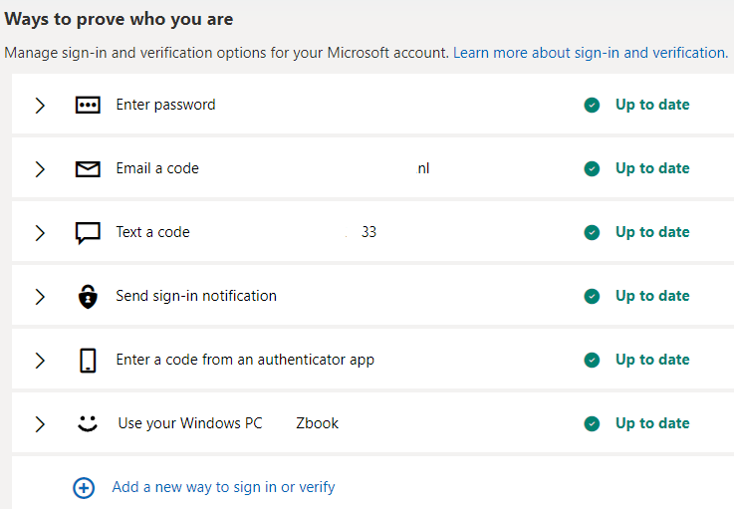Click the checkmark icon beside Enter password

tap(592, 105)
